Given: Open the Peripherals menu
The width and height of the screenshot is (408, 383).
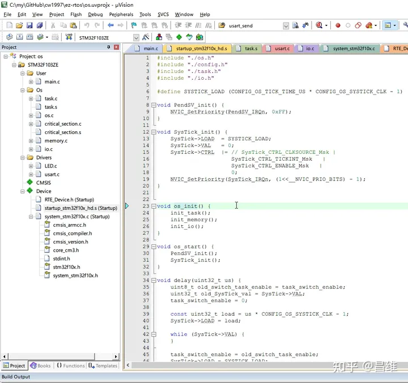Looking at the screenshot, I should pyautogui.click(x=121, y=15).
